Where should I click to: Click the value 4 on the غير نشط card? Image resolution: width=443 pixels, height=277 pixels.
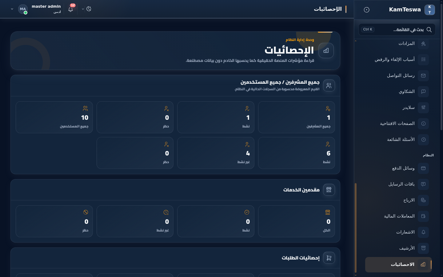[x=248, y=153]
